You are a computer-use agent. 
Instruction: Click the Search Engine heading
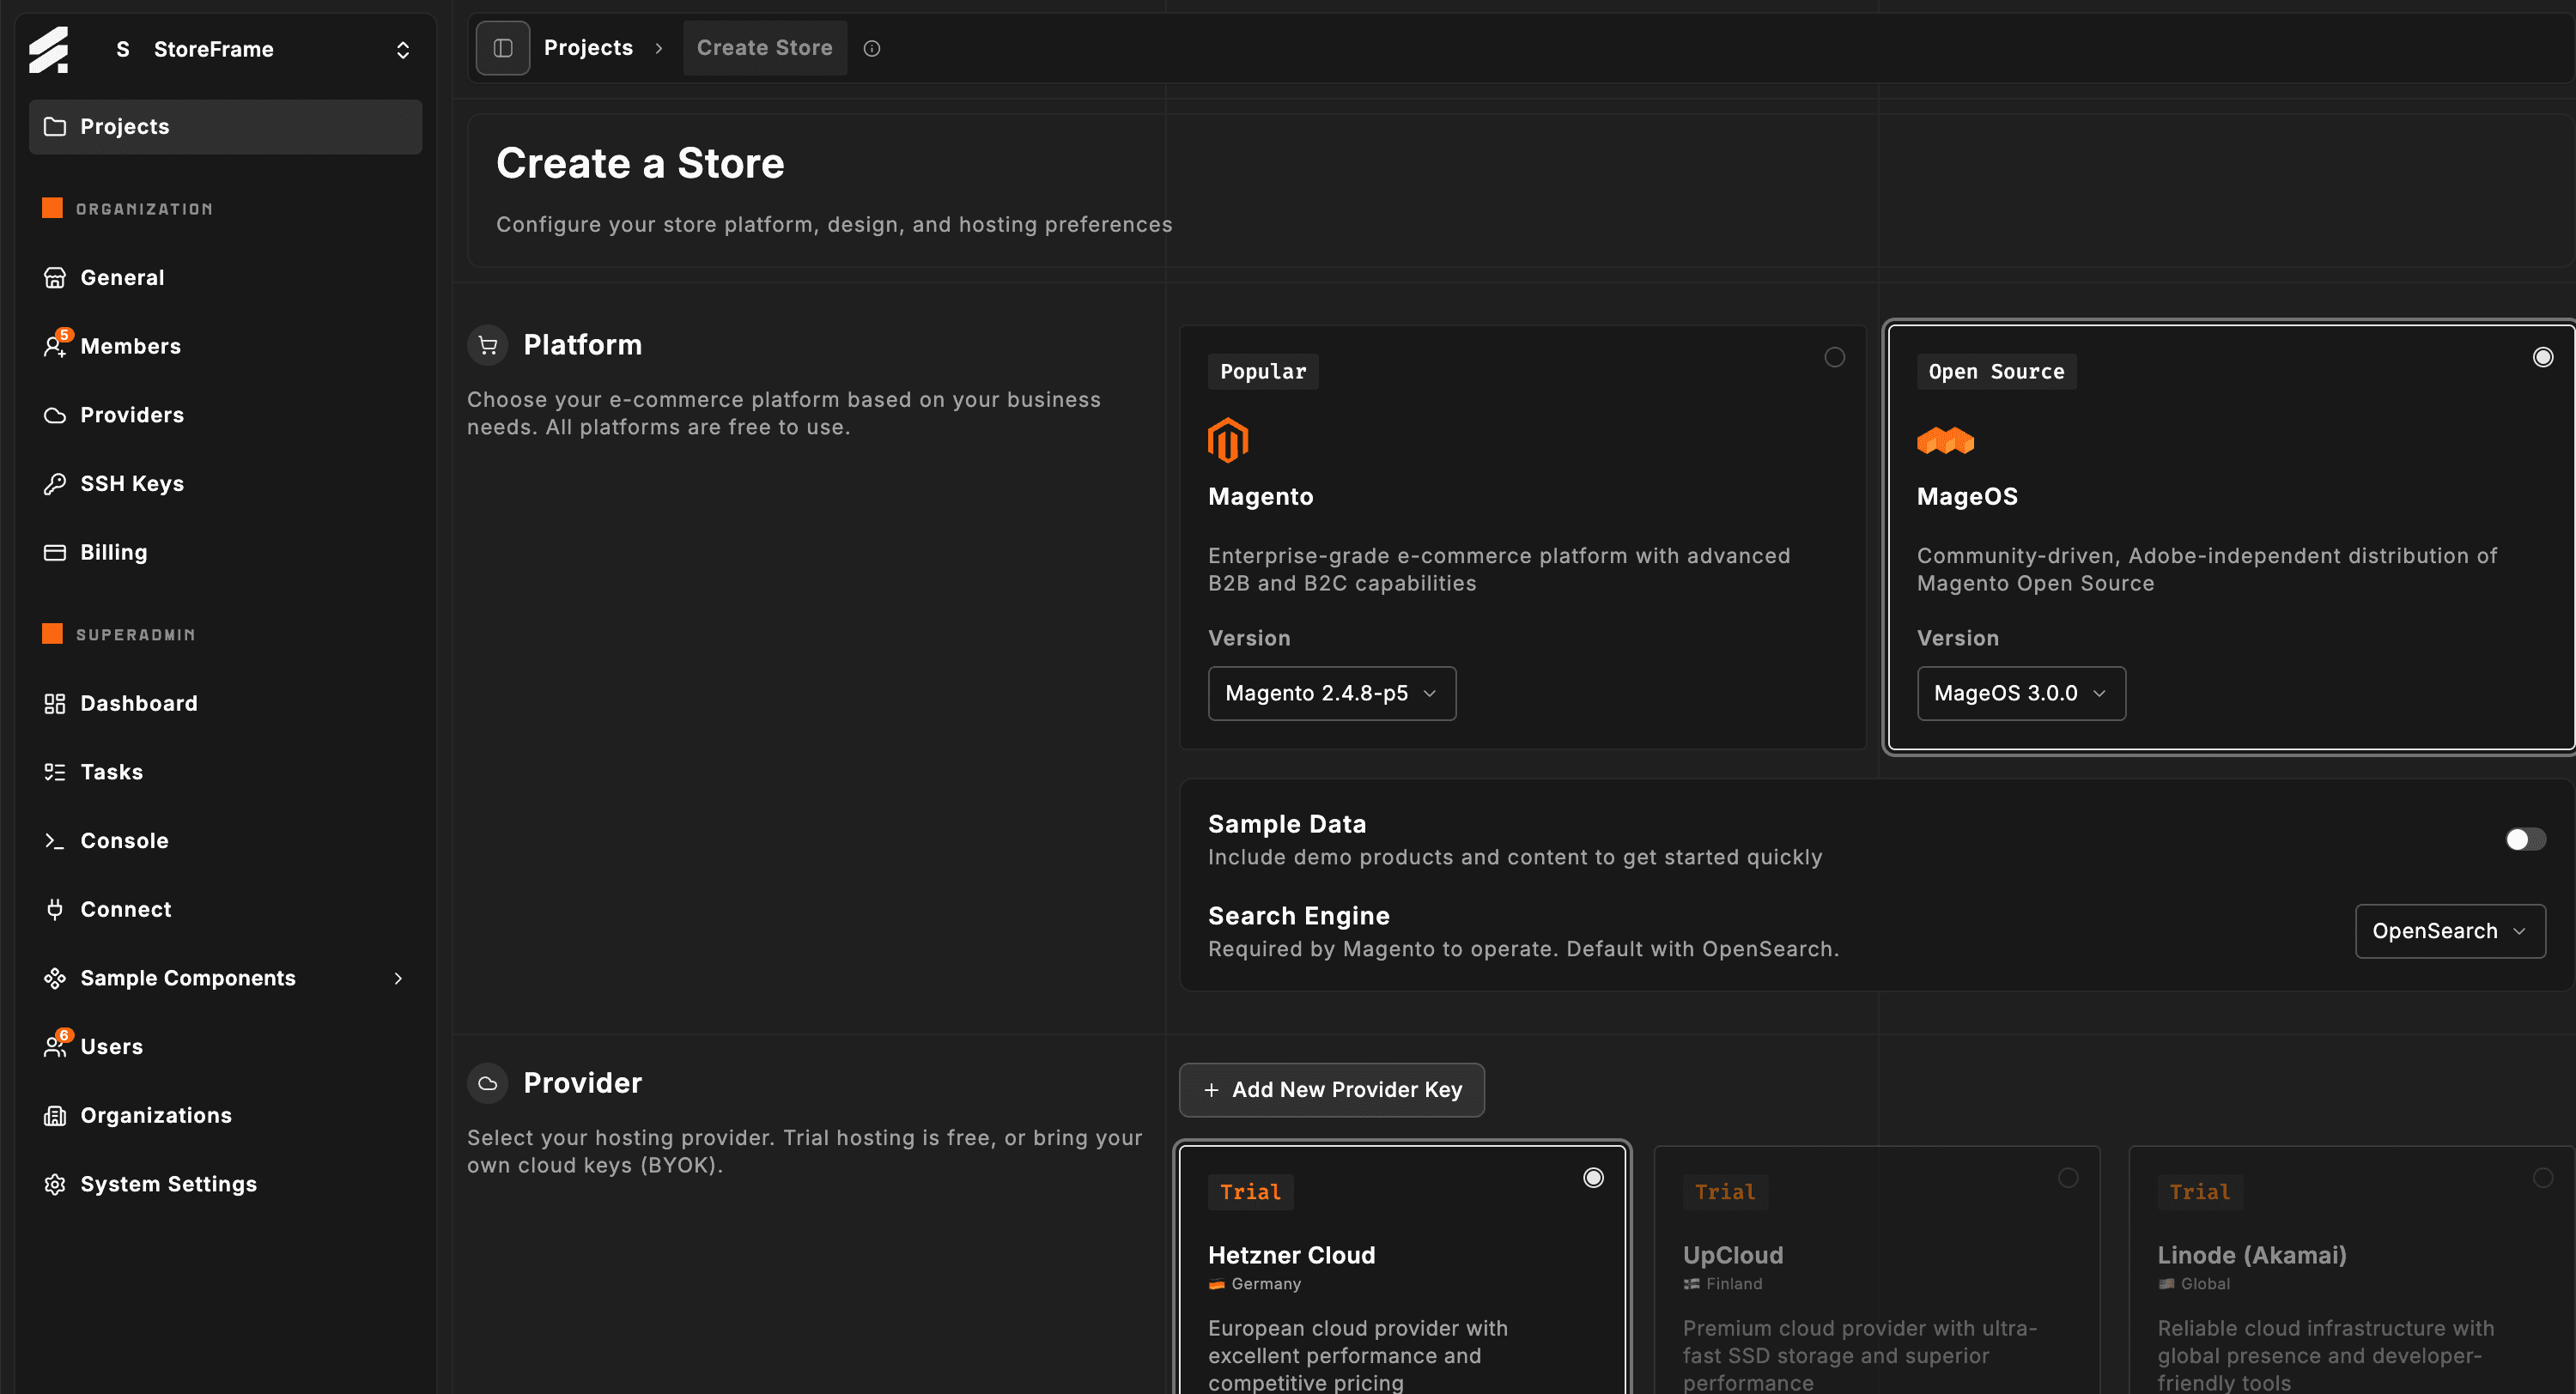point(1299,916)
